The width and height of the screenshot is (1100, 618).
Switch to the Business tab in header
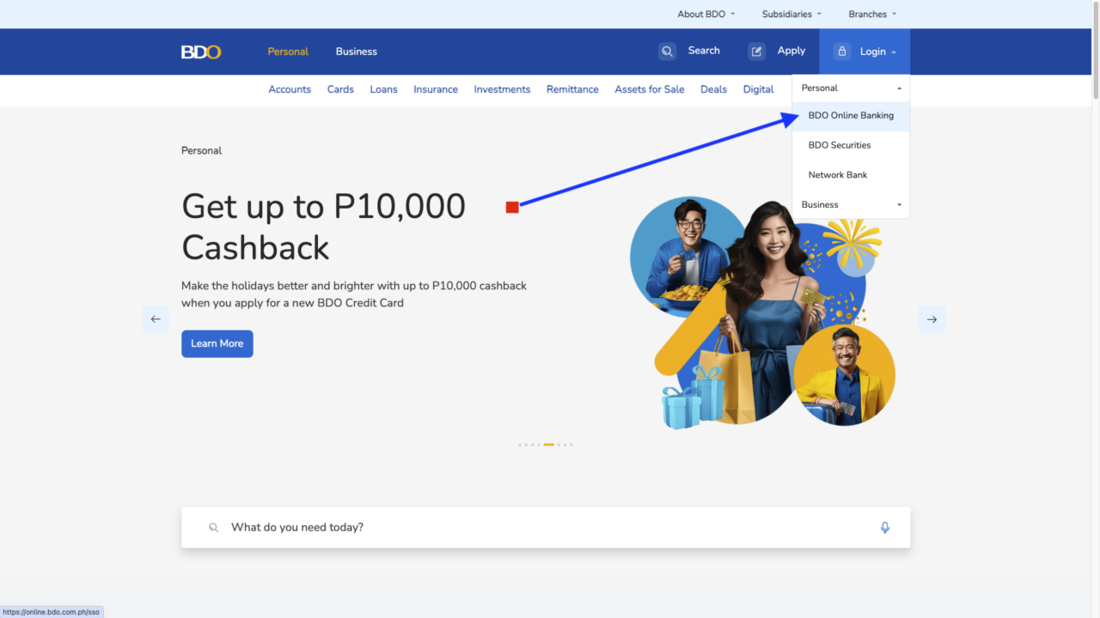(357, 51)
